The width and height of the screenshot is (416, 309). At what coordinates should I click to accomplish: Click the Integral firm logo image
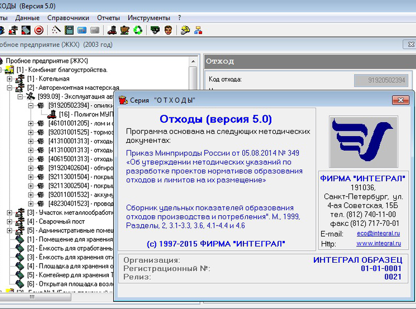[x=363, y=141]
